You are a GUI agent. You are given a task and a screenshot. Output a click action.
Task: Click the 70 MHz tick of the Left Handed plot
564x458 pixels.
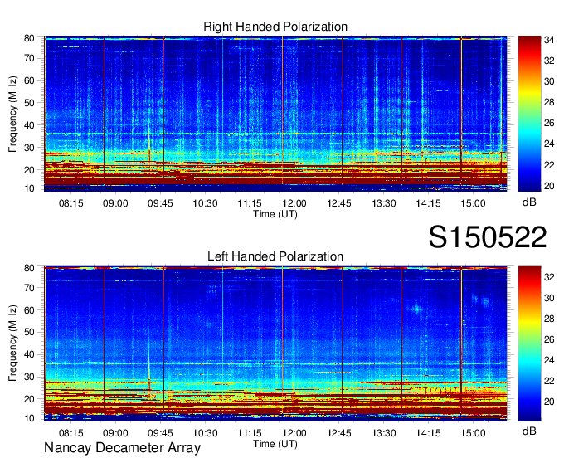pyautogui.click(x=29, y=288)
